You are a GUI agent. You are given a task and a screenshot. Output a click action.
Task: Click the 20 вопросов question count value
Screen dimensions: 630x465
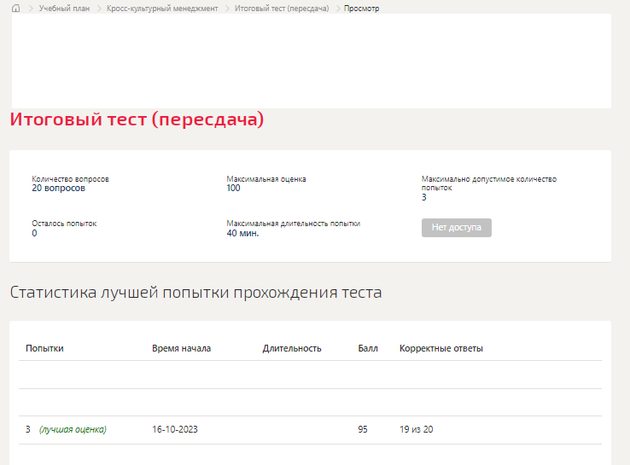coord(58,188)
